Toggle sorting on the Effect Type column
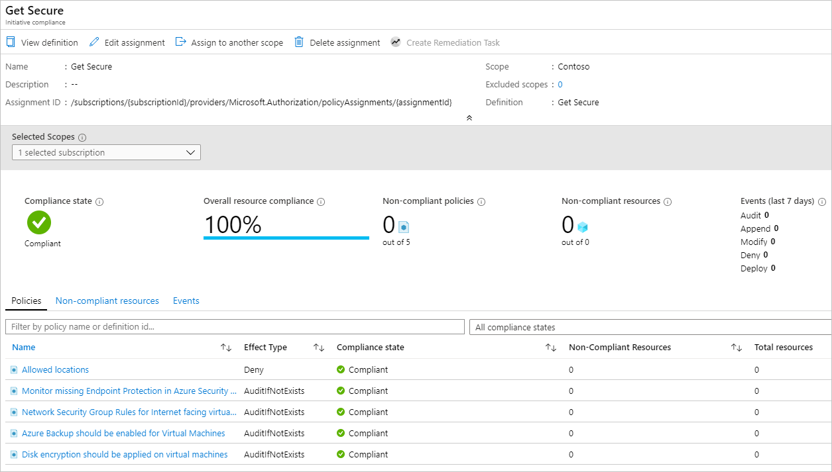 point(318,347)
